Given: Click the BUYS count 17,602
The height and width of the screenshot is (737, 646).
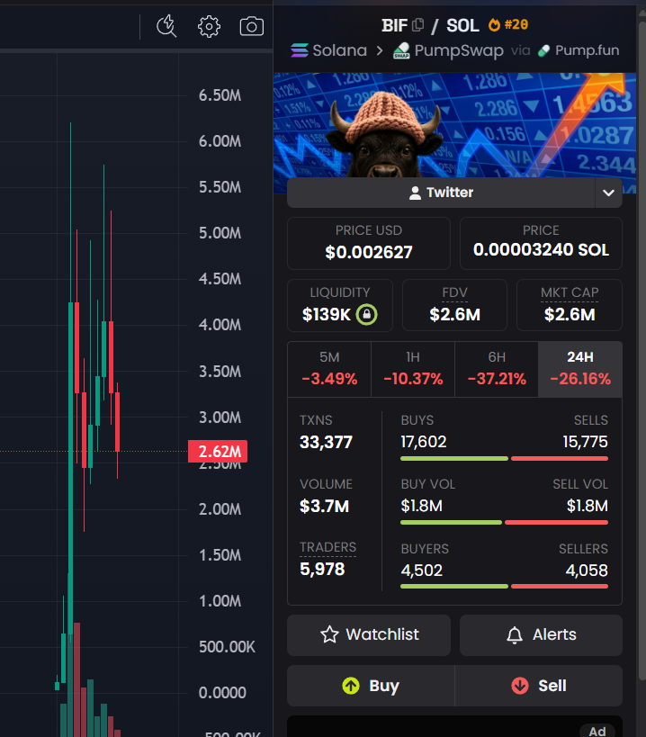Looking at the screenshot, I should [423, 442].
